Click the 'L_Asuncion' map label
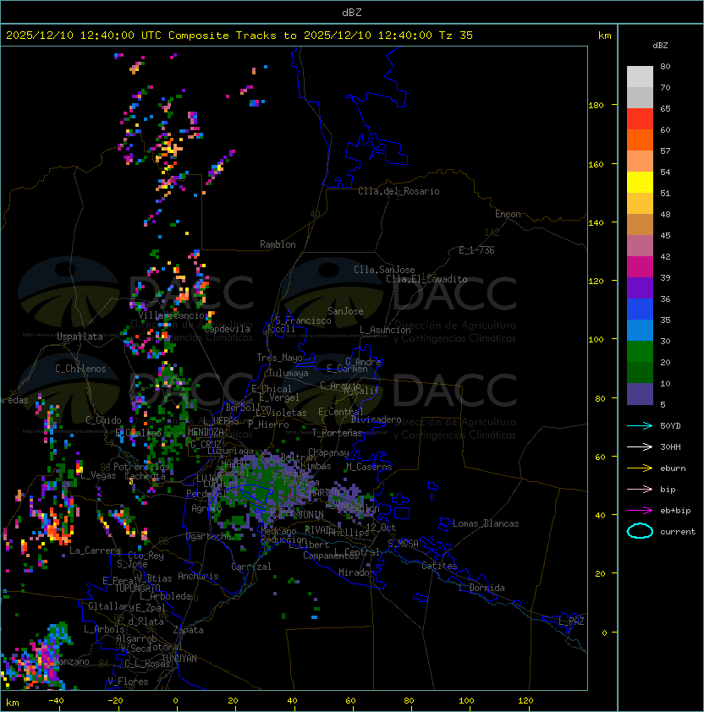The width and height of the screenshot is (704, 712). pos(385,330)
